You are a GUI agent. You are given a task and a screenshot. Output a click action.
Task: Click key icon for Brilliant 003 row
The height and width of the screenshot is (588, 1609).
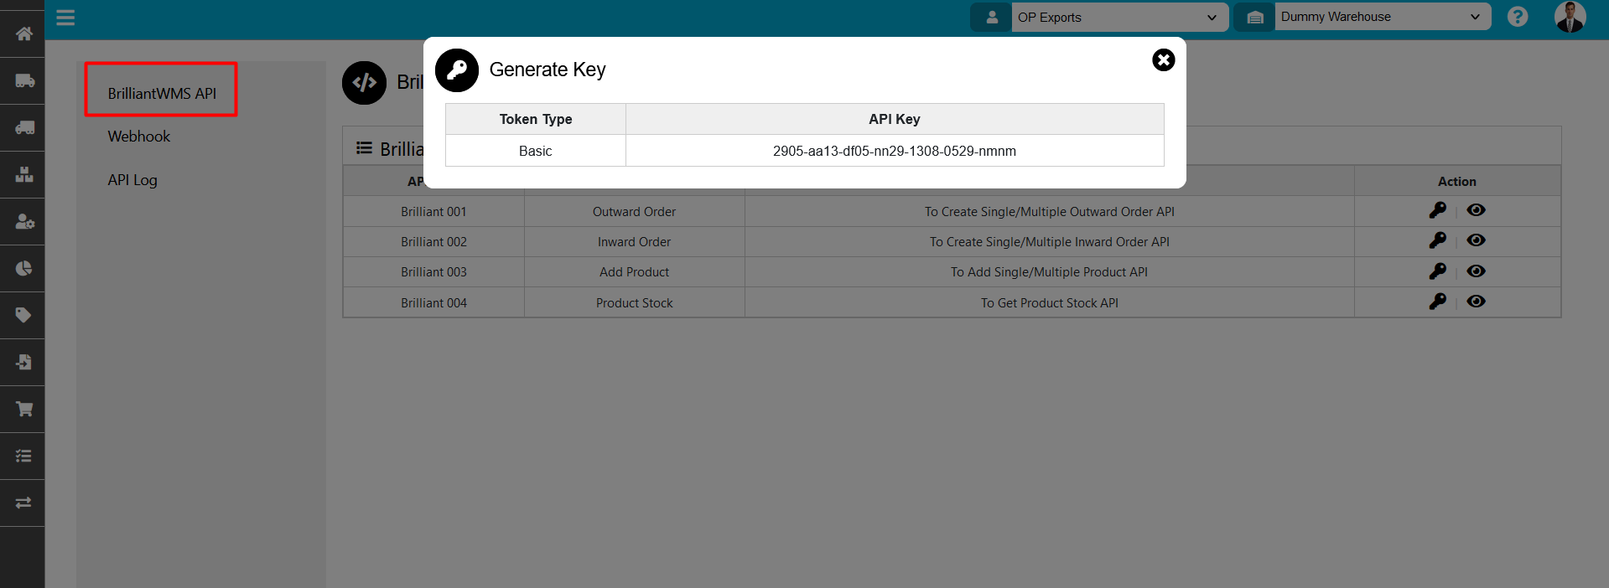tap(1437, 271)
